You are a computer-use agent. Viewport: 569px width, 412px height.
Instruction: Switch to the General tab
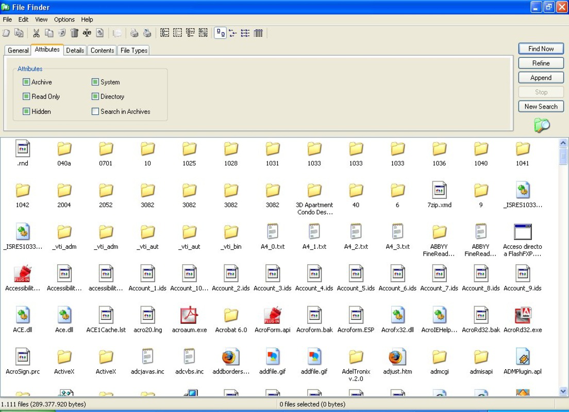coord(18,50)
